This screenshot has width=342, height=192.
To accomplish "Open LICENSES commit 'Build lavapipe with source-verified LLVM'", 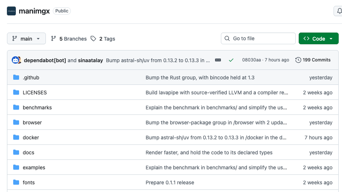I will [x=217, y=93].
